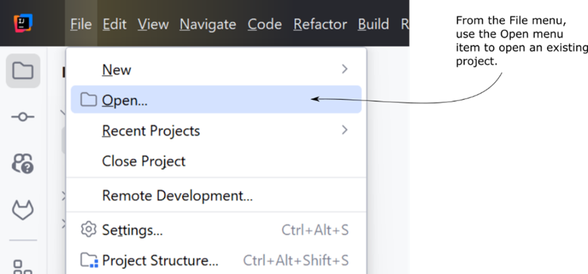
Task: Expand the Recent Projects submenu arrow
Action: click(345, 130)
